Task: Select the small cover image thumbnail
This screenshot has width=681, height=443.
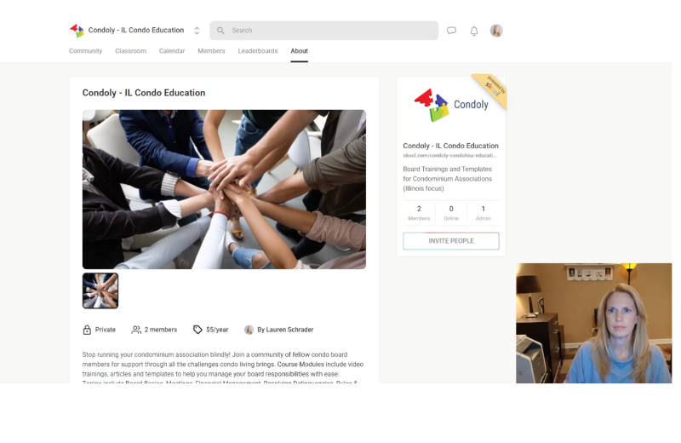Action: (100, 291)
